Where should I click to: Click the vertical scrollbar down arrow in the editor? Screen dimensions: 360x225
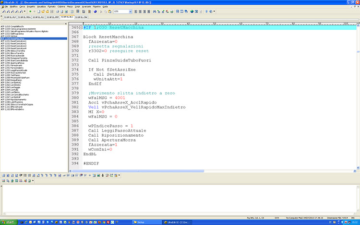tap(358, 167)
